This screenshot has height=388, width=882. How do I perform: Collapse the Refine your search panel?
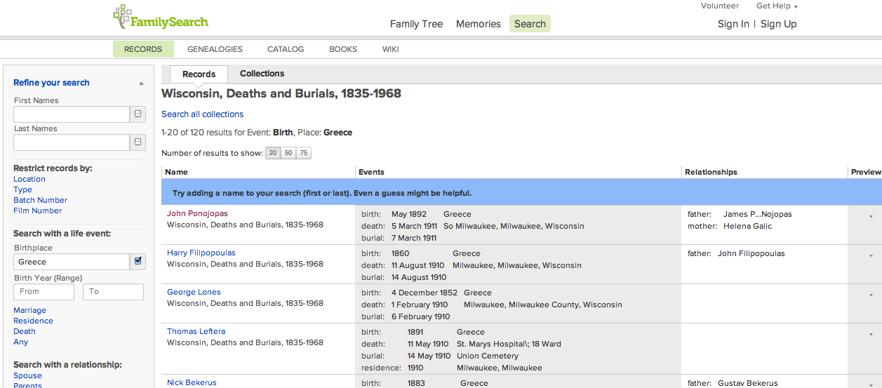pos(141,83)
